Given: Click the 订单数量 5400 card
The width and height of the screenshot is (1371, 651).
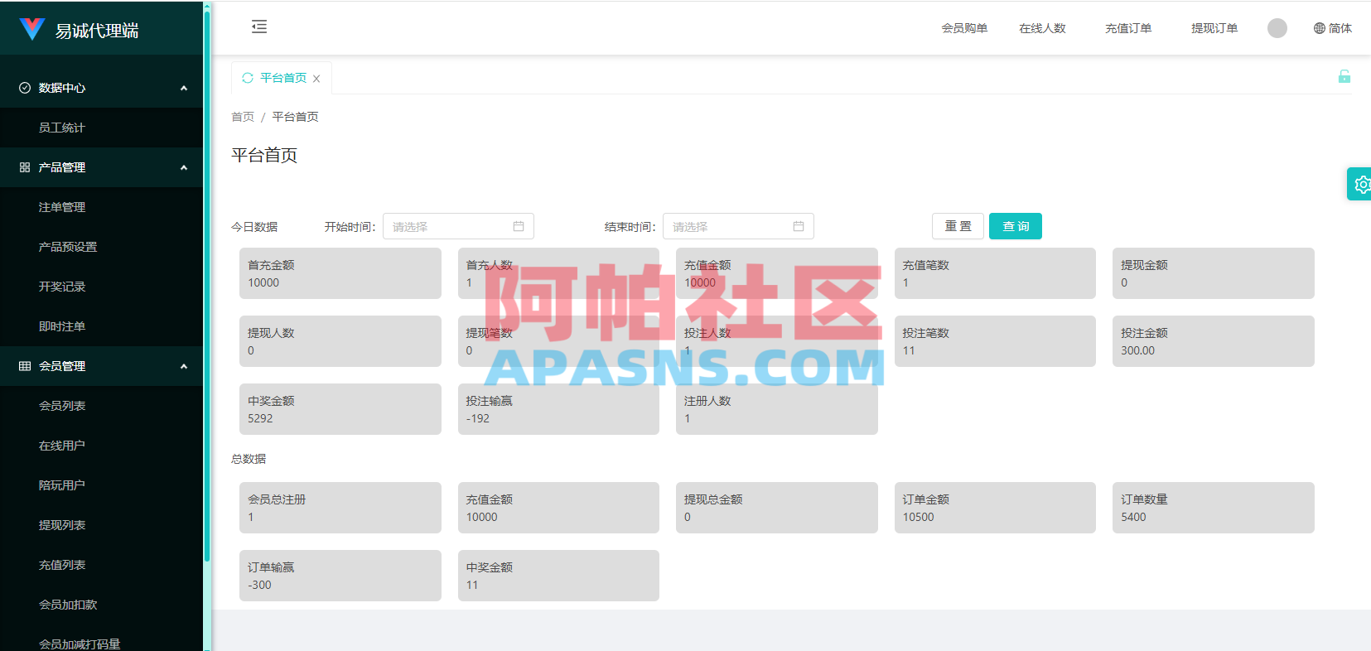Looking at the screenshot, I should coord(1214,508).
